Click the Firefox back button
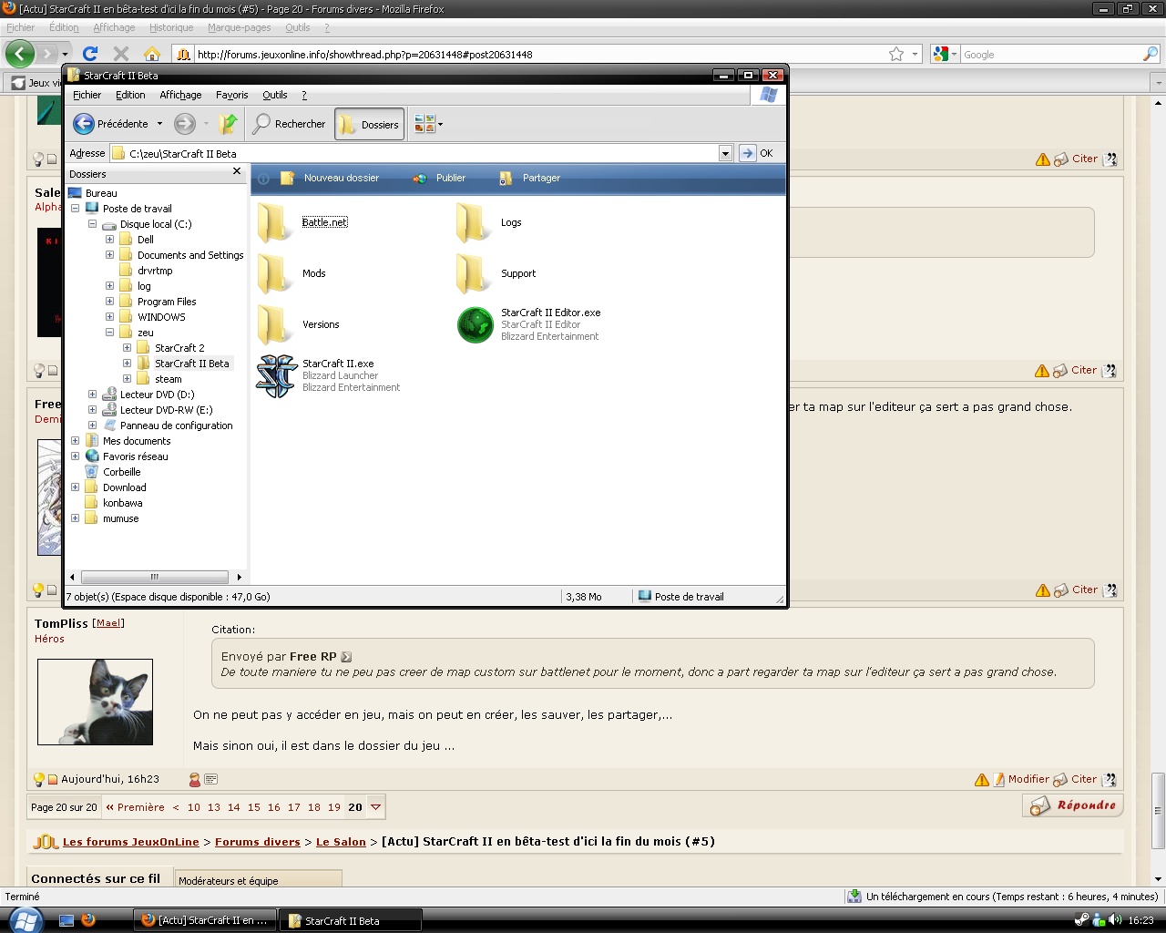Viewport: 1166px width, 933px height. coord(20,54)
